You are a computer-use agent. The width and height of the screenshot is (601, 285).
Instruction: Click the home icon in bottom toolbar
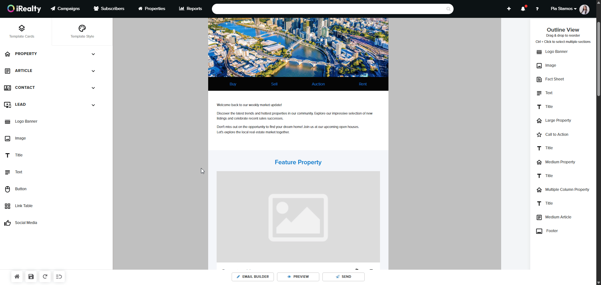point(17,277)
